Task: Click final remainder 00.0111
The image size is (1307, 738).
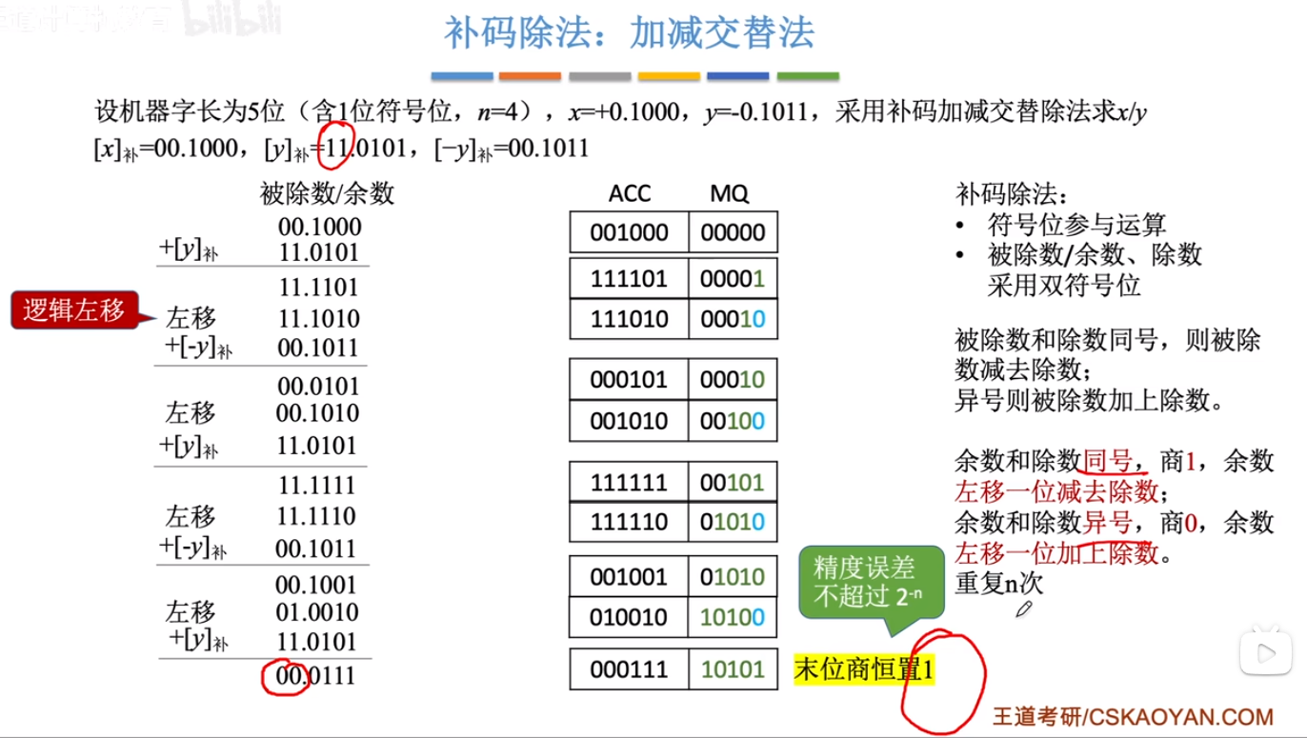Action: (316, 675)
